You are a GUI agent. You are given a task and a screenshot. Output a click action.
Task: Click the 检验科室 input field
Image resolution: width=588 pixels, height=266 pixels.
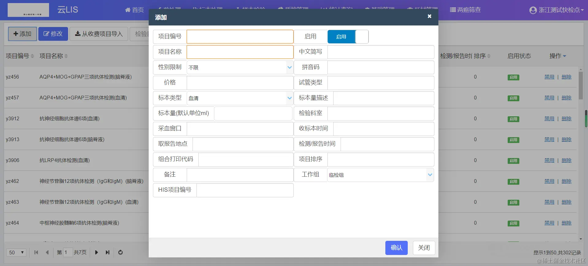click(x=381, y=113)
